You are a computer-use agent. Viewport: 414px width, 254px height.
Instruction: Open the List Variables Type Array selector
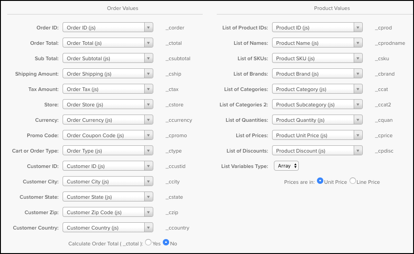tap(286, 166)
